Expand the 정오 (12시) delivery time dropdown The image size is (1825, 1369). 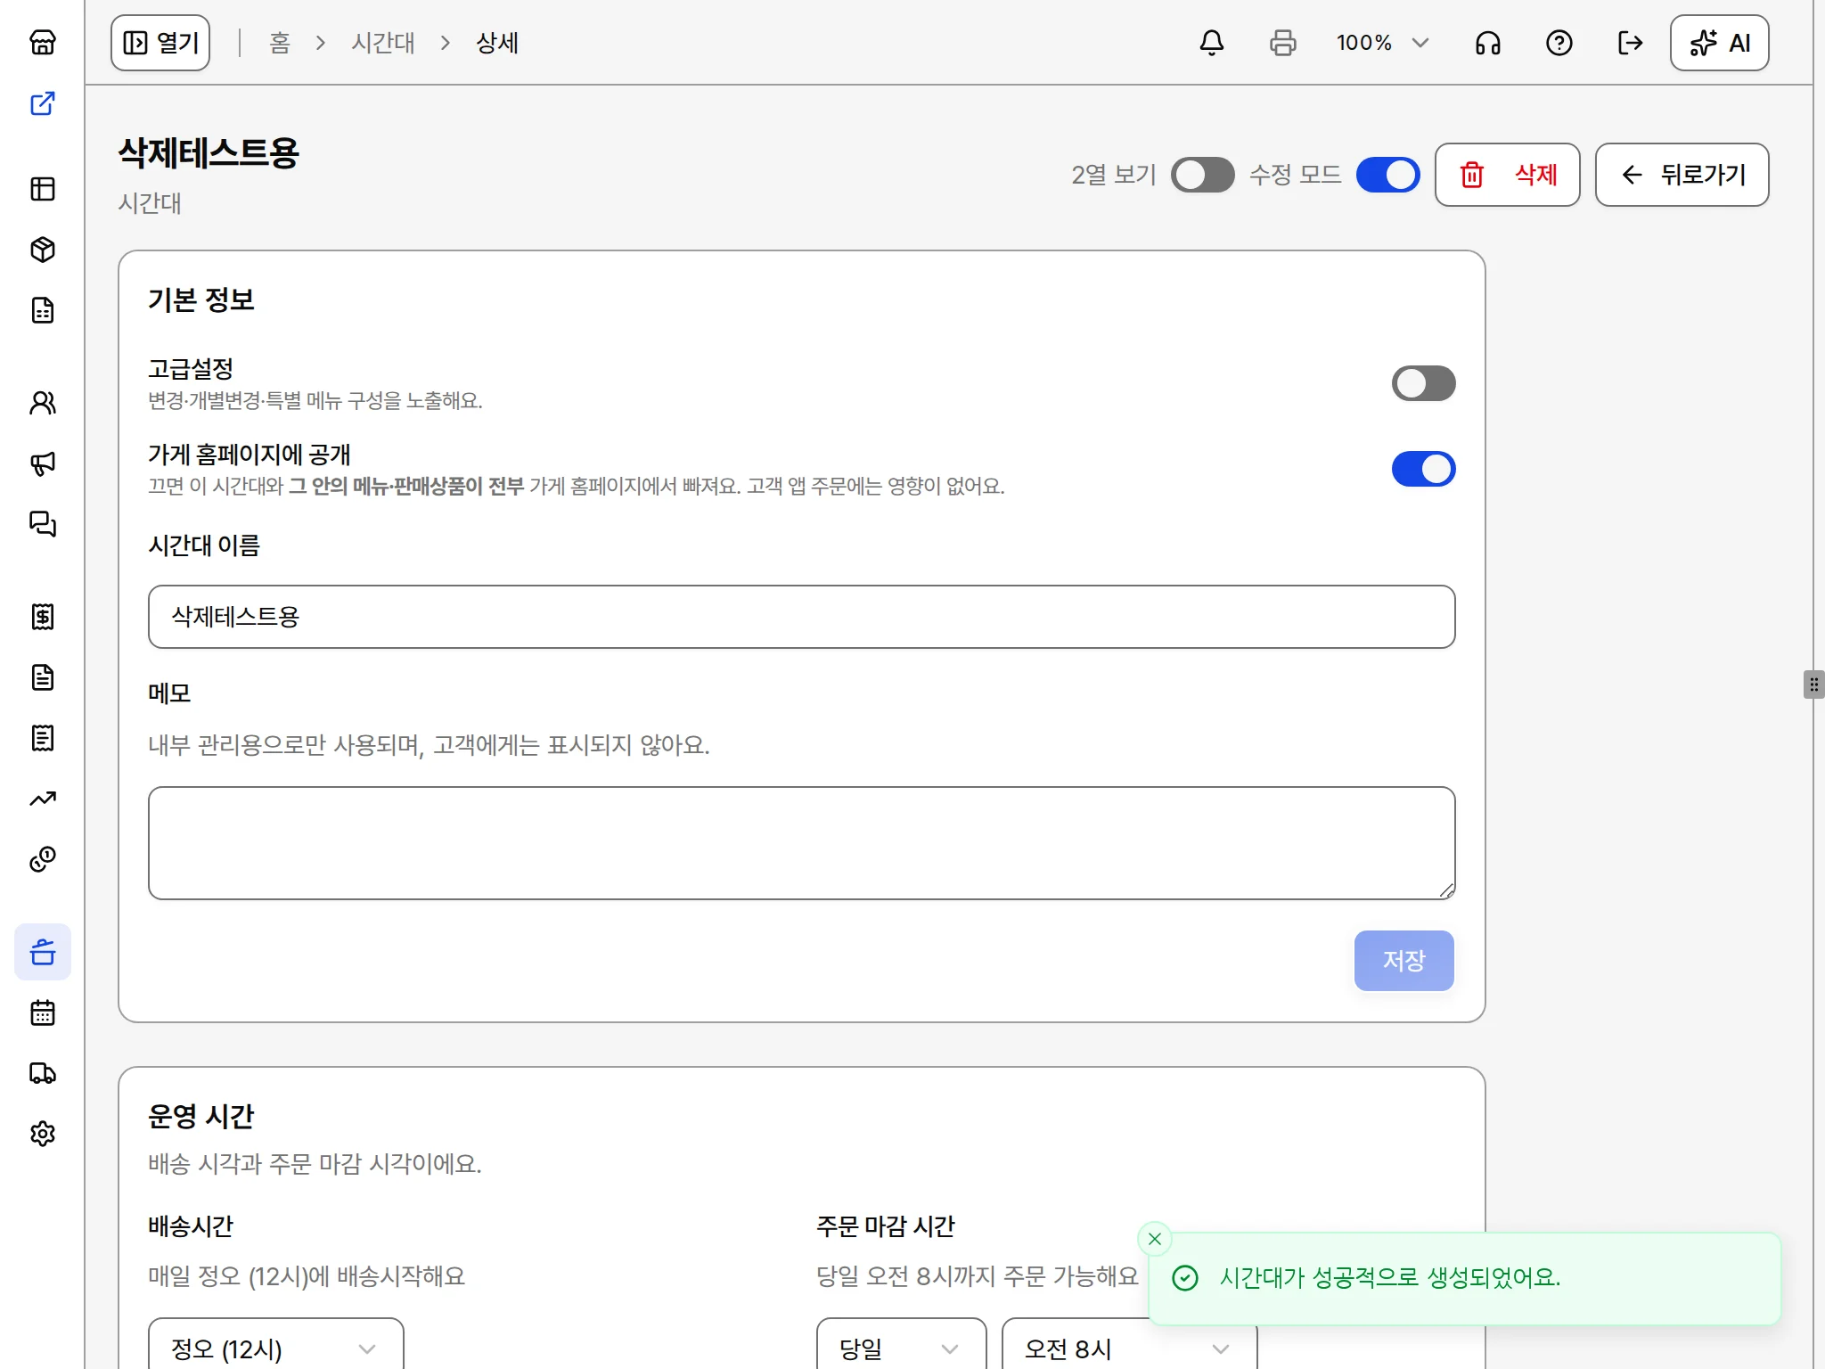tap(276, 1348)
